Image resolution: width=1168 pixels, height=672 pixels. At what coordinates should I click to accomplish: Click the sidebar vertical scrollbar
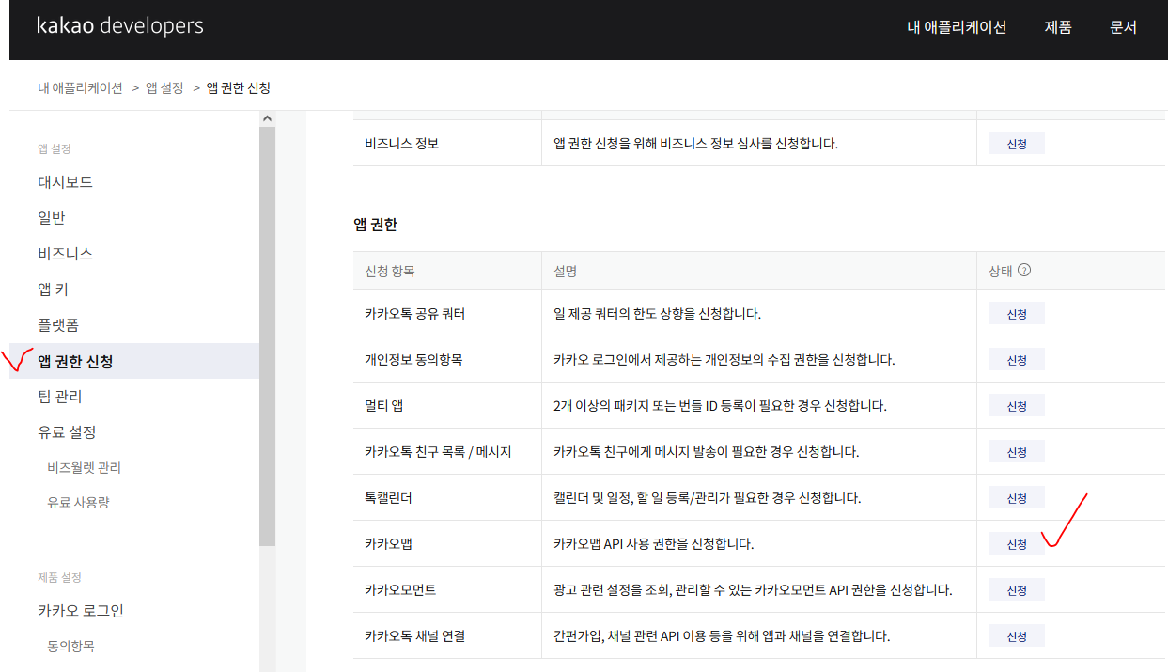pos(267,336)
